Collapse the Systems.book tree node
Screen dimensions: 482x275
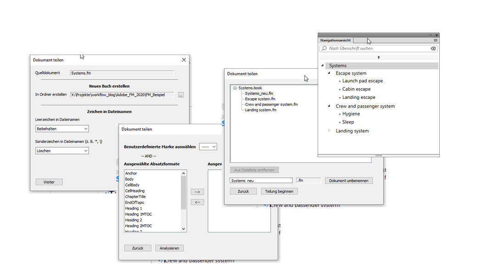click(x=235, y=88)
